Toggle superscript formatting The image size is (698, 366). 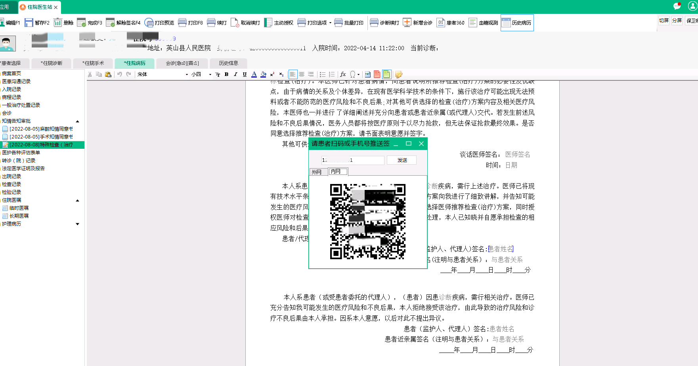point(272,74)
